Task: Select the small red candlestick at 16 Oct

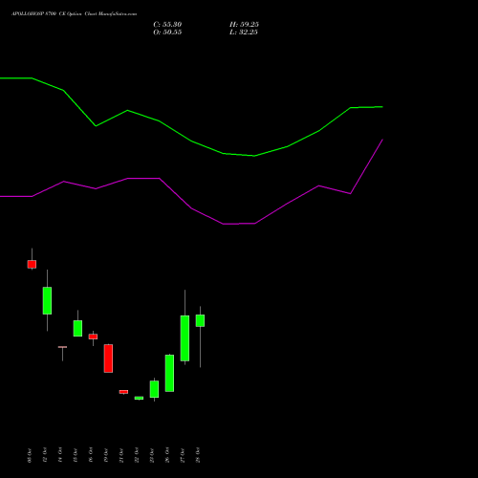Action: pyautogui.click(x=93, y=337)
